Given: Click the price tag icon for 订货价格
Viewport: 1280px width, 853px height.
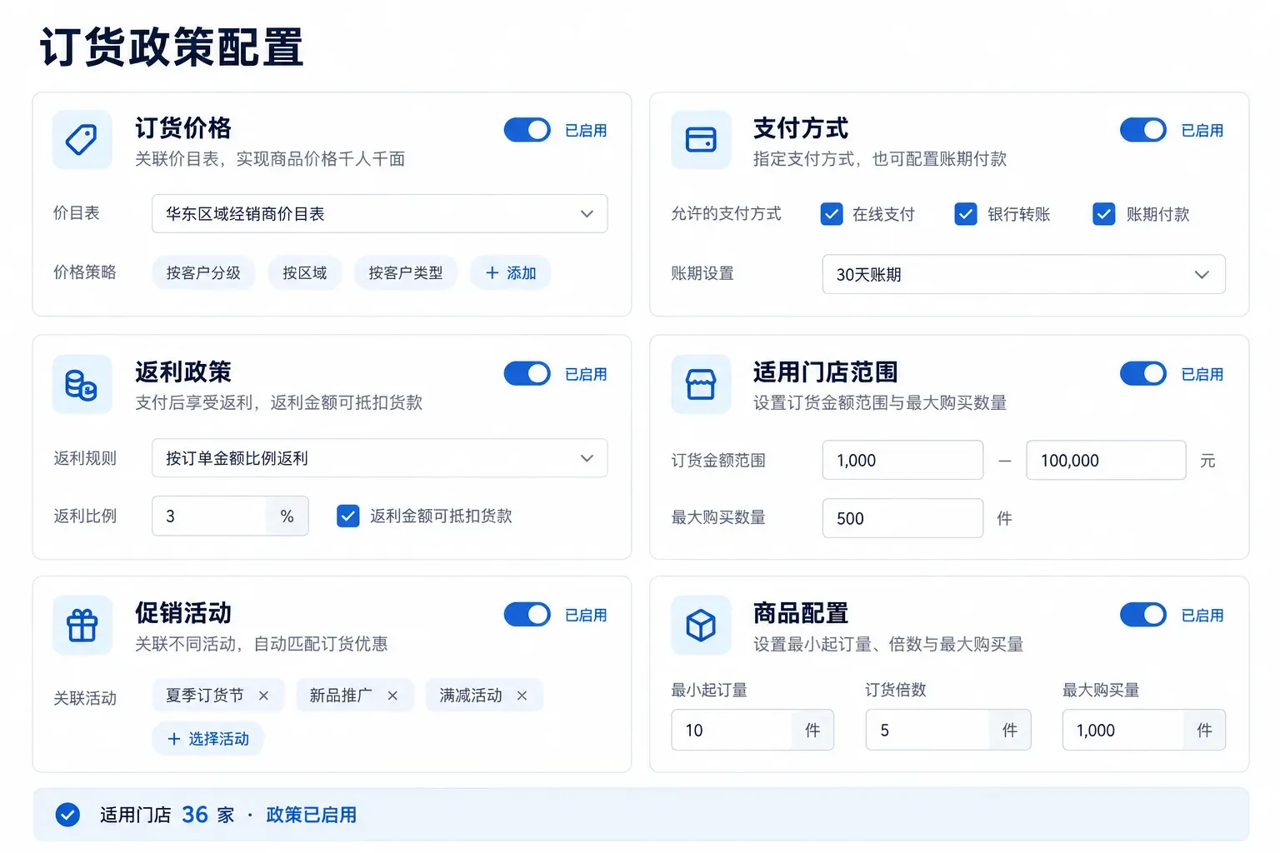Looking at the screenshot, I should click(x=82, y=139).
